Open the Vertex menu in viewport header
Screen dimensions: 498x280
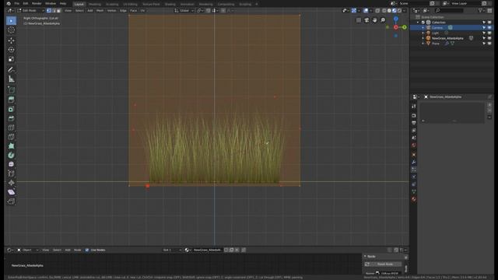coord(111,10)
